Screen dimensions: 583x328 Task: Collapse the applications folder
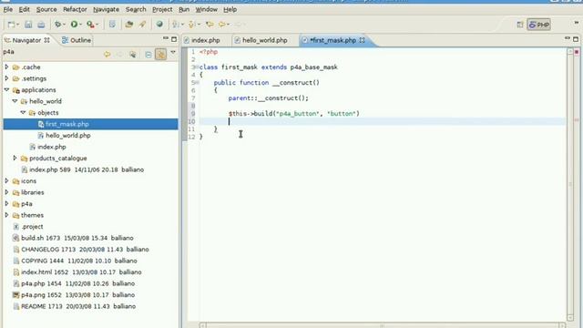click(x=6, y=89)
